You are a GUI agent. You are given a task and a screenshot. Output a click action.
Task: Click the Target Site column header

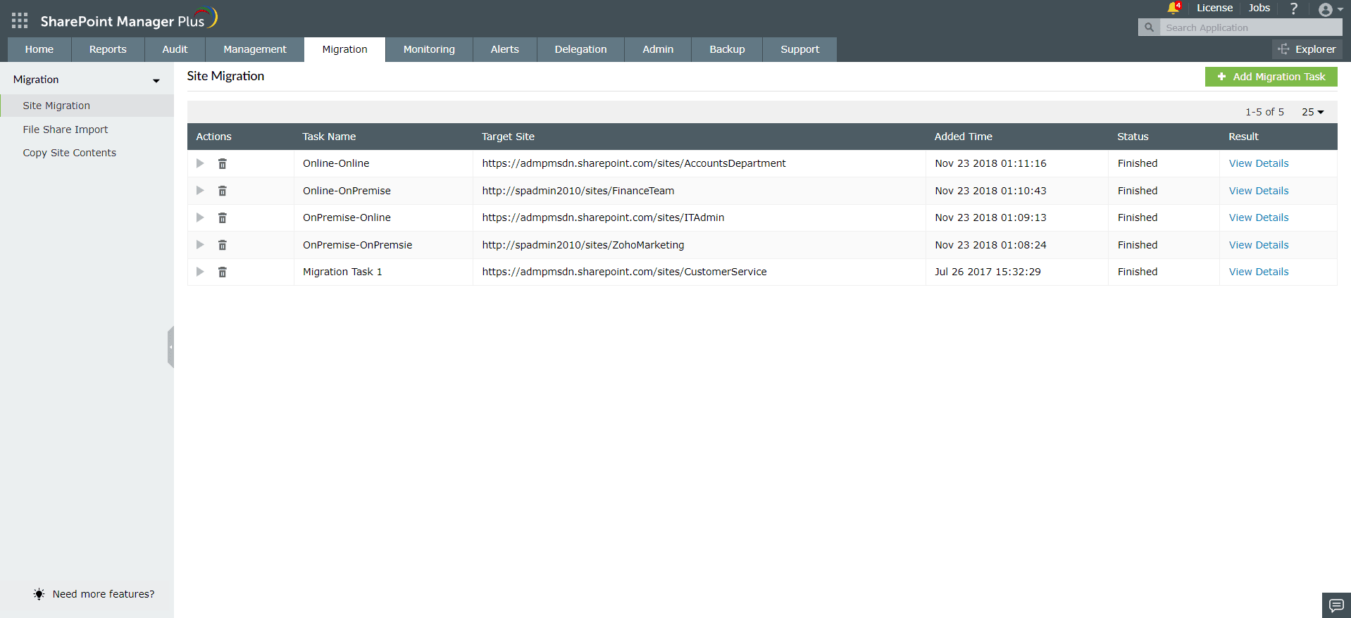508,137
